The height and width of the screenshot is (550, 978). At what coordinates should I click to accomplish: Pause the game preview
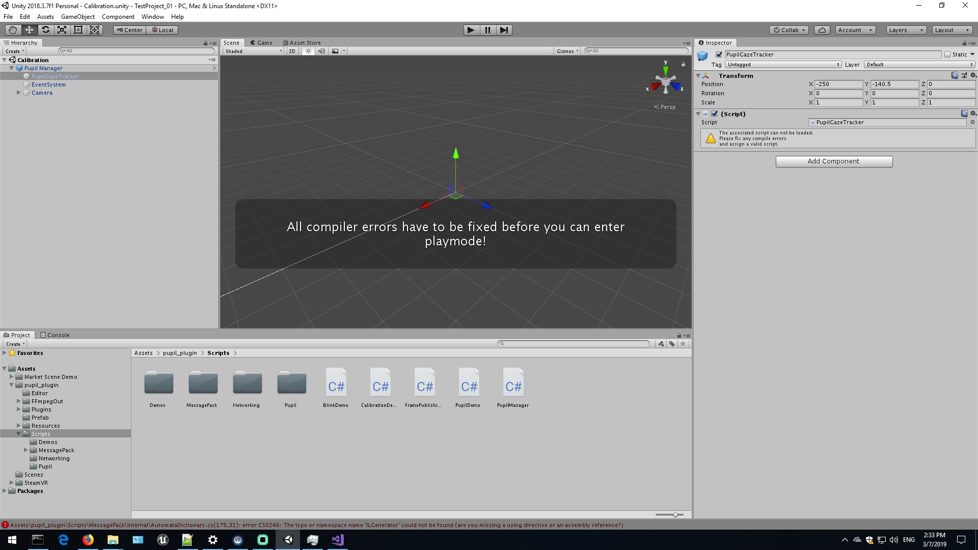(487, 30)
